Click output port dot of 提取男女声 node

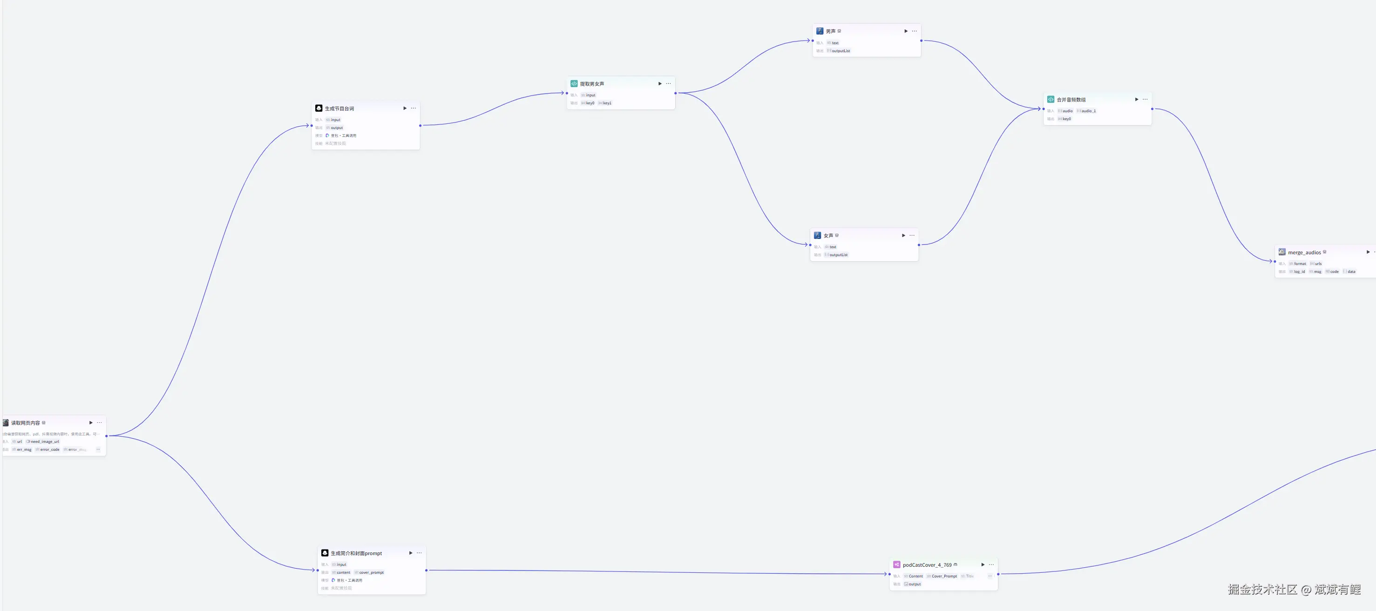tap(676, 93)
